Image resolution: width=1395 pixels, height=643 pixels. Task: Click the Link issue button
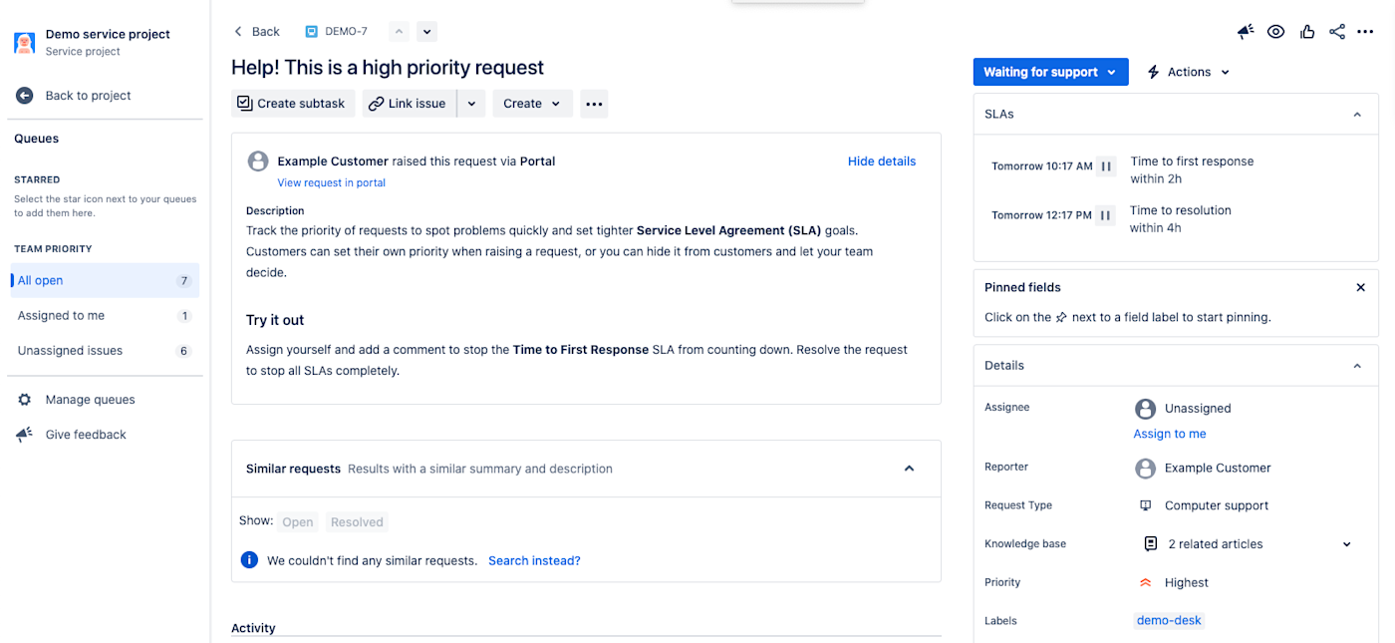410,104
